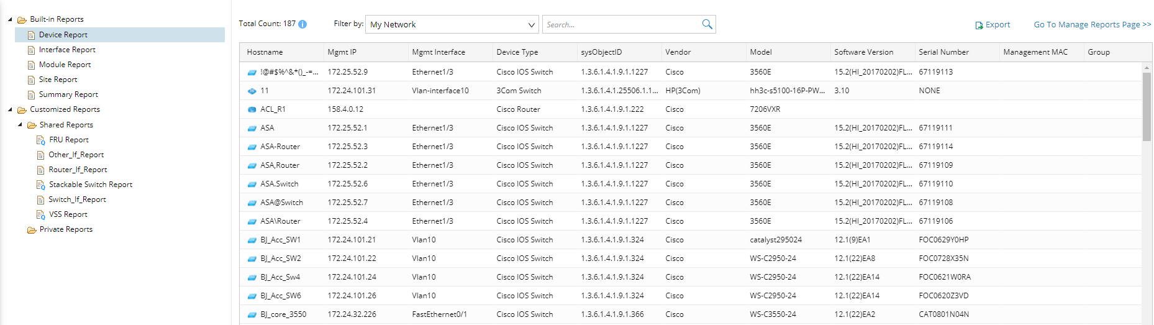Screen dimensions: 1154x325
Task: Click the Stackable Switch Report icon
Action: 41,185
